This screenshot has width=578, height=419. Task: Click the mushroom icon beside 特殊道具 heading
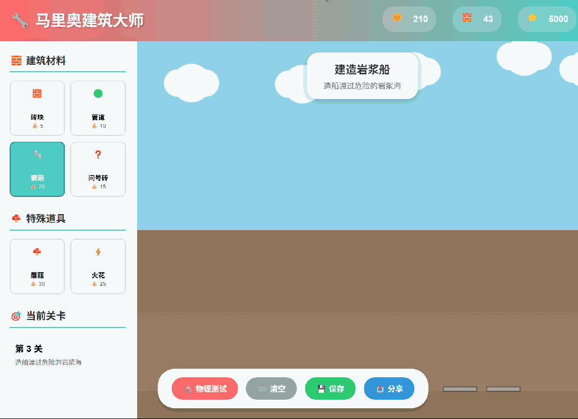(x=16, y=219)
